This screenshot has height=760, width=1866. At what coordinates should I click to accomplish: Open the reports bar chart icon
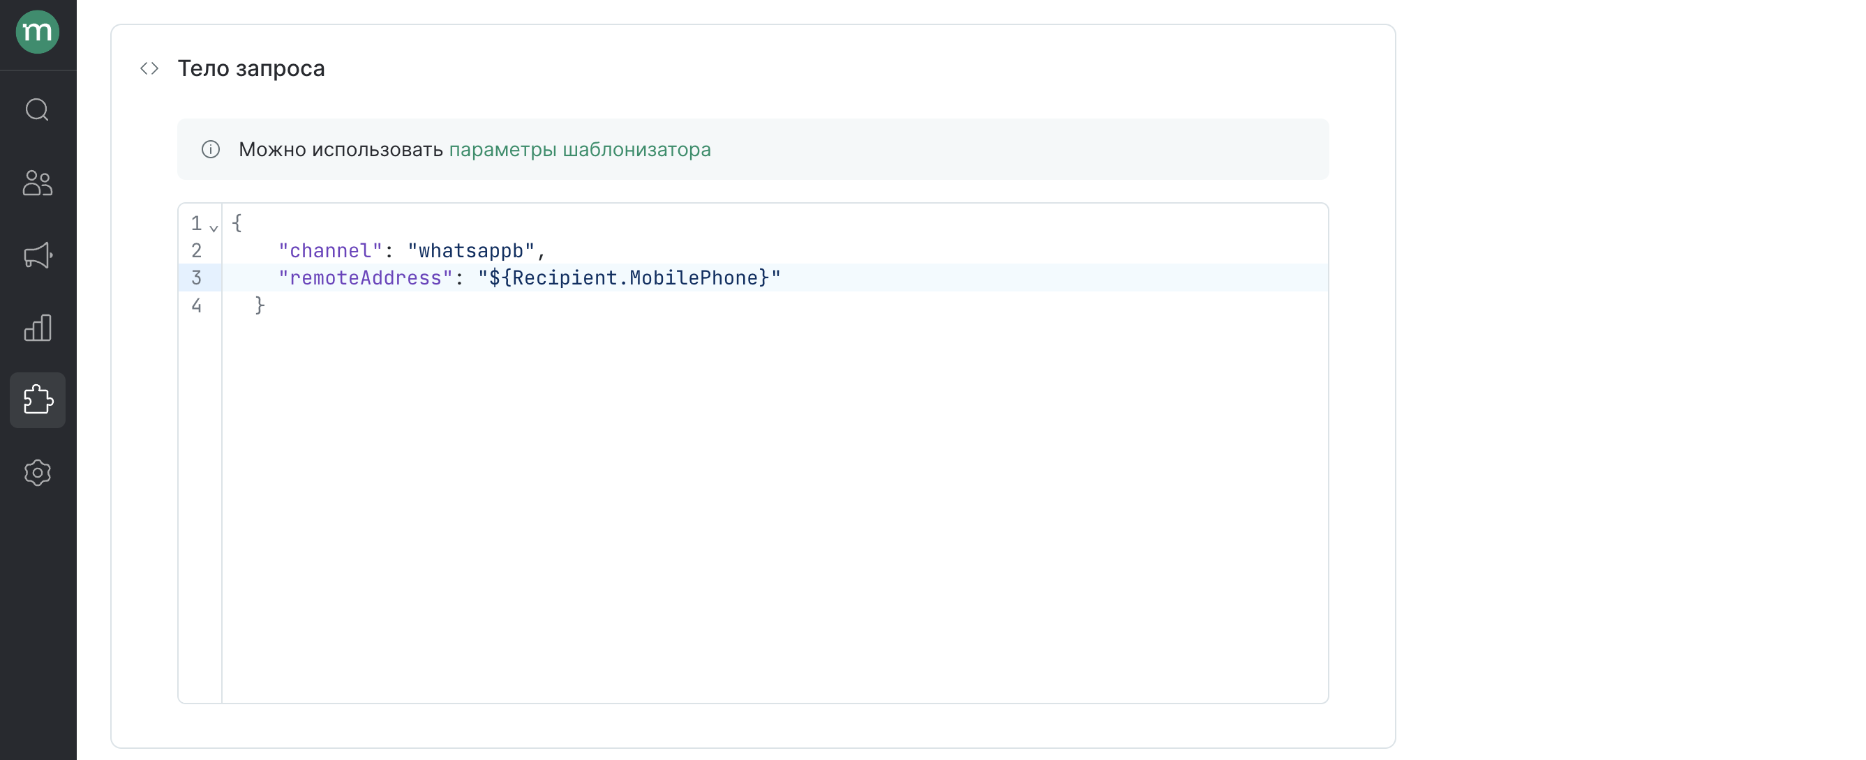[38, 328]
